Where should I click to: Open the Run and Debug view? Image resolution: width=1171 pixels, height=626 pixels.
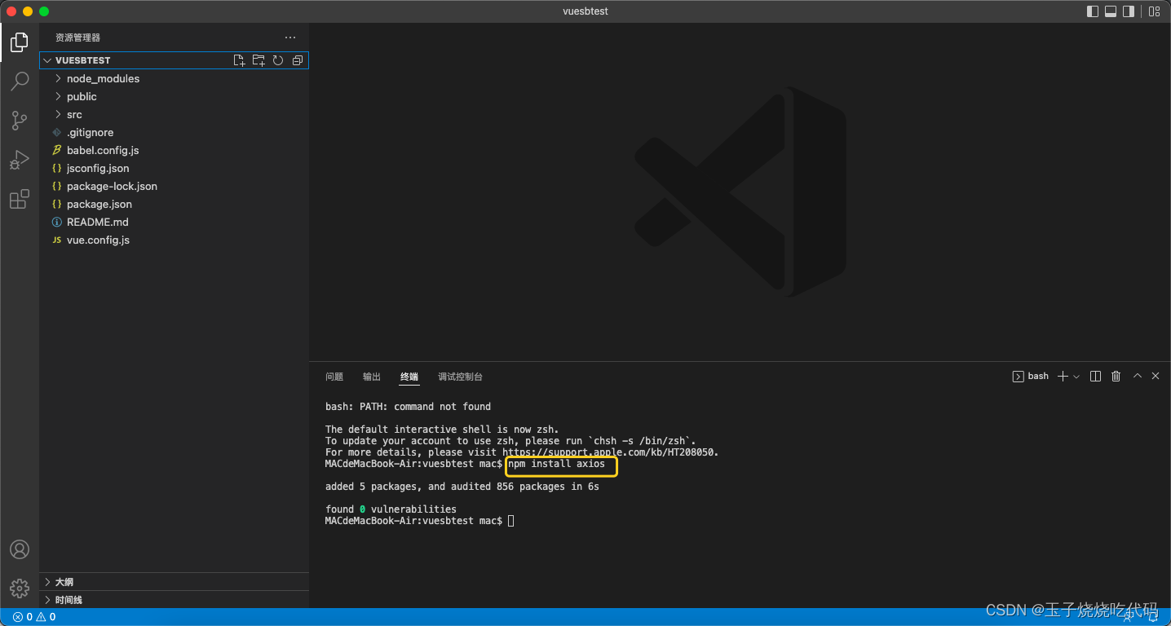point(20,160)
